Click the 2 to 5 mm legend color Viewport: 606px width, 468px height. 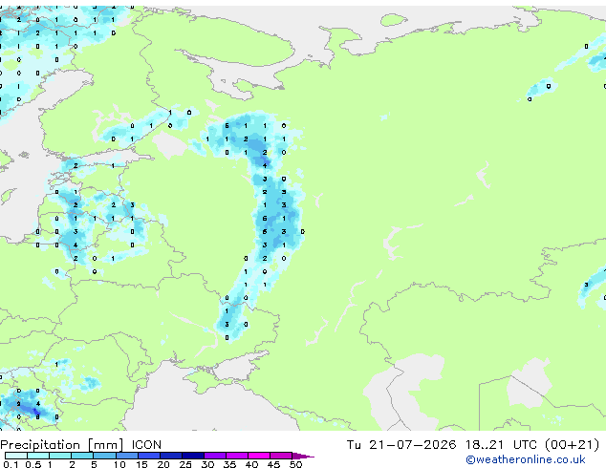click(82, 456)
